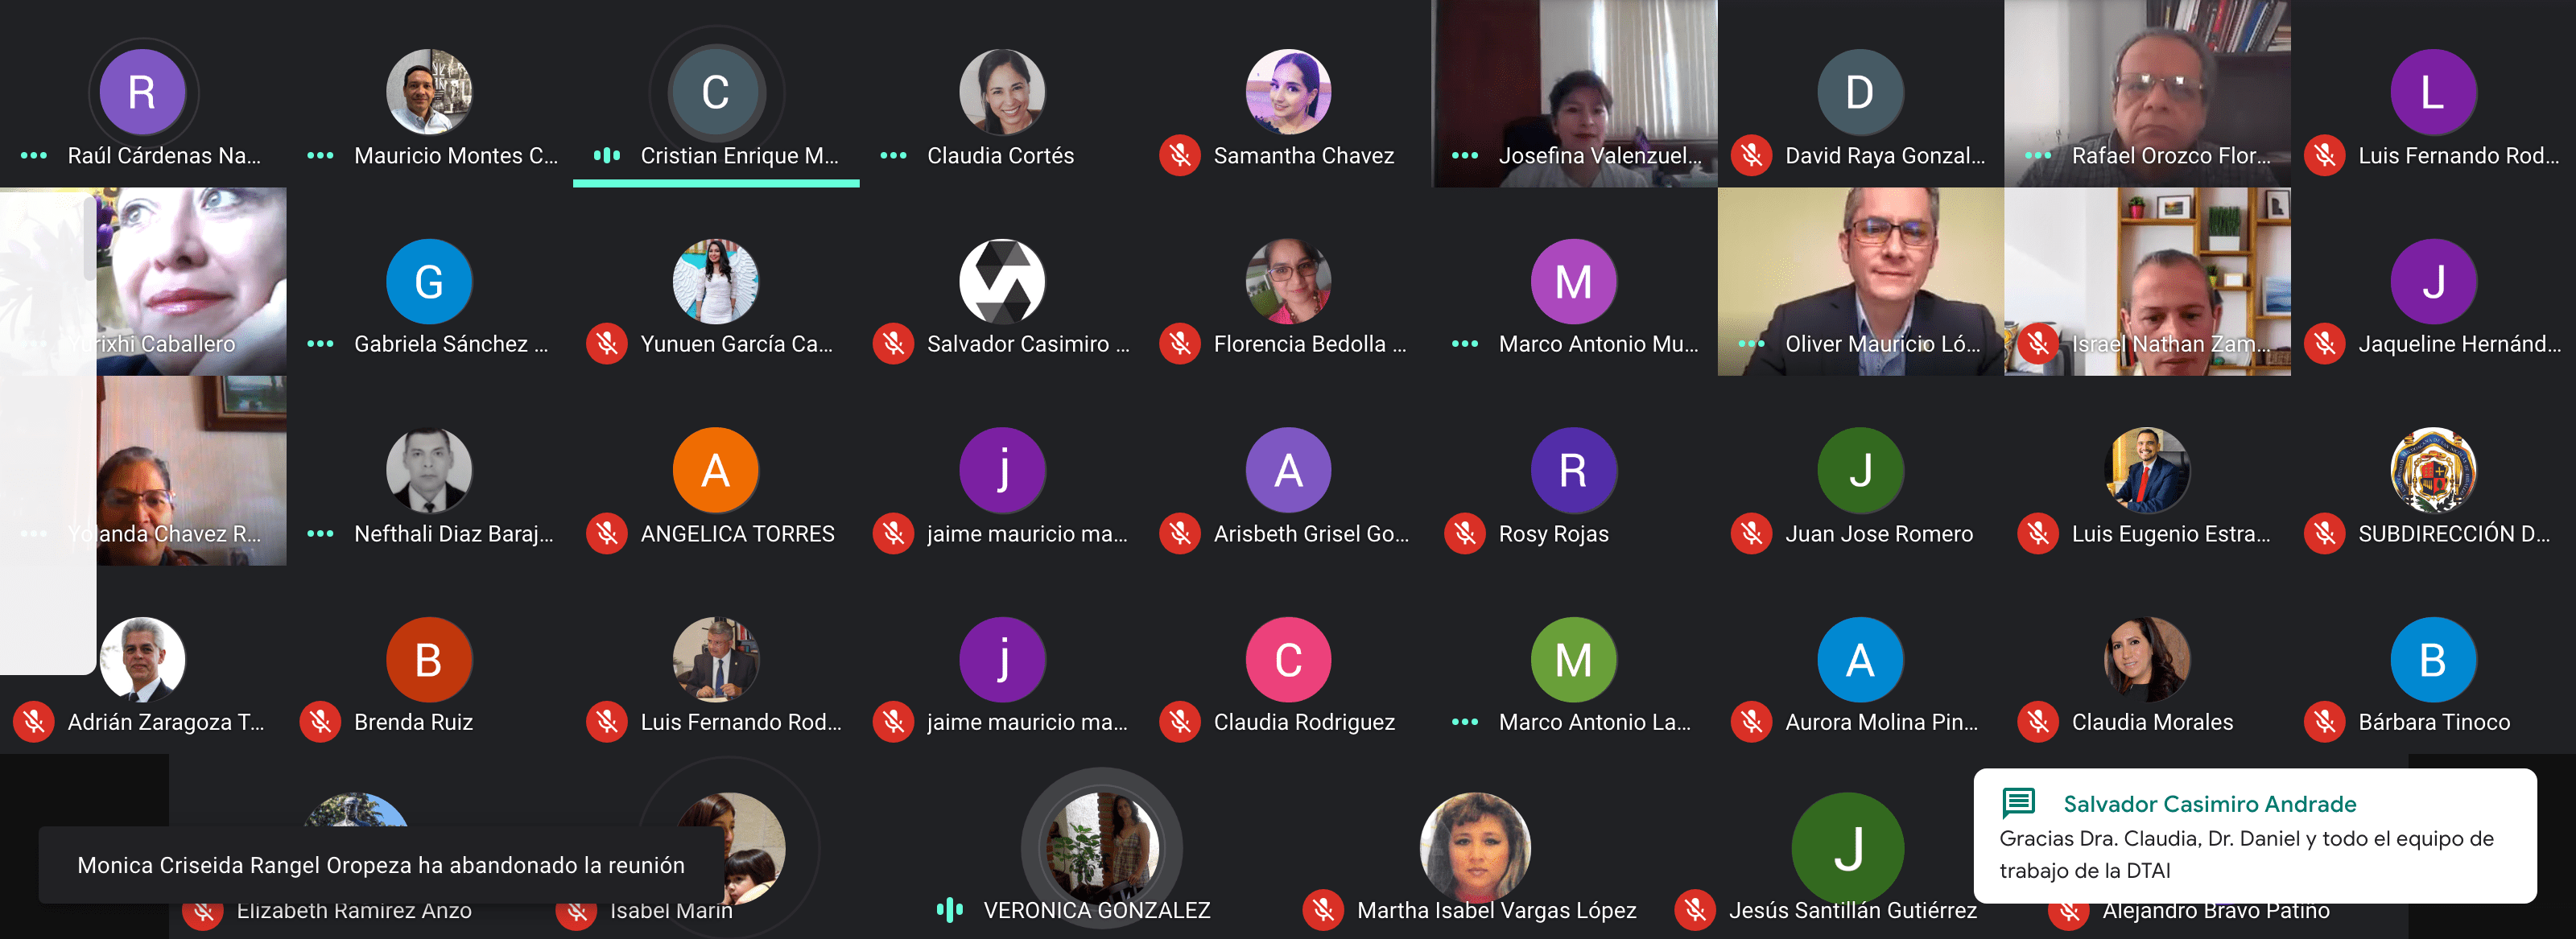This screenshot has width=2576, height=939.
Task: Click David Raya Gonzalez's muted mic icon
Action: (x=1752, y=156)
